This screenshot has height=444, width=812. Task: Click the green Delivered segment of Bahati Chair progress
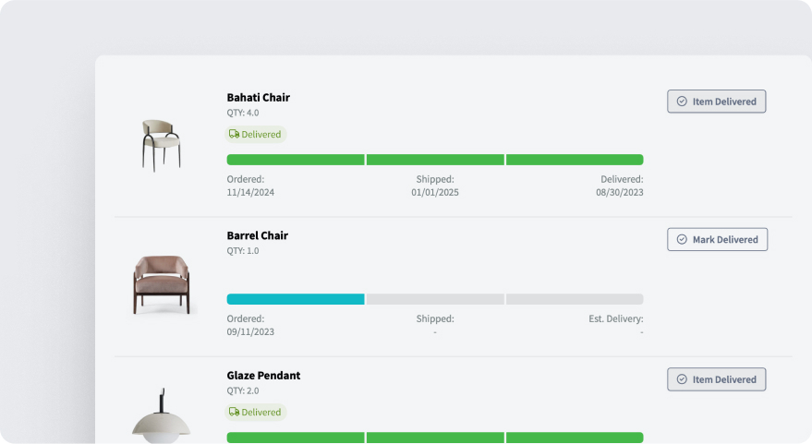pyautogui.click(x=575, y=160)
